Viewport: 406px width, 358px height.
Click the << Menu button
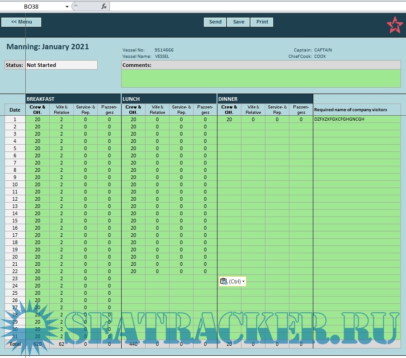click(21, 22)
